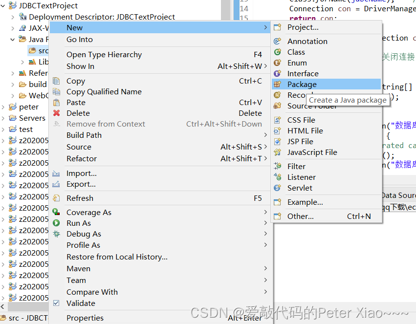Click the Other wizard icon
Image resolution: width=416 pixels, height=324 pixels.
(277, 216)
